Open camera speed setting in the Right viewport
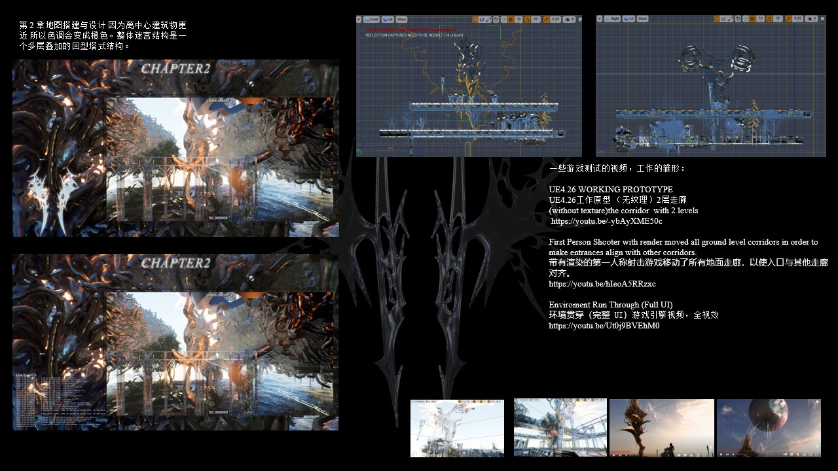 812,19
